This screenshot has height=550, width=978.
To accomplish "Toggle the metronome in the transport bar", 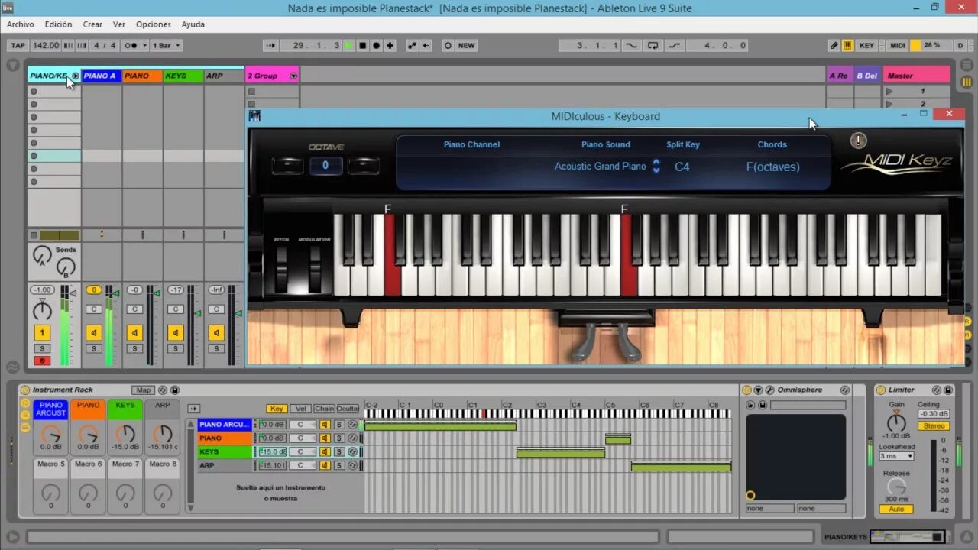I will (x=131, y=45).
